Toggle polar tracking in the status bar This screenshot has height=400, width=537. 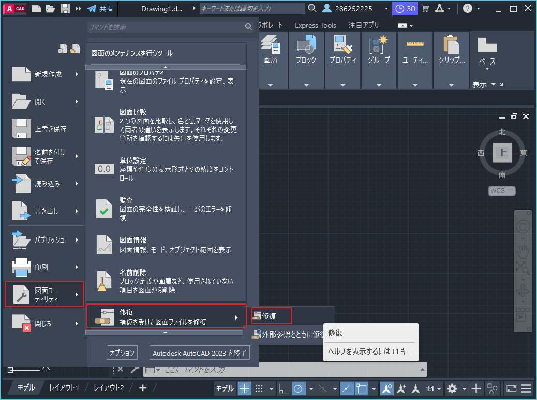(x=299, y=389)
